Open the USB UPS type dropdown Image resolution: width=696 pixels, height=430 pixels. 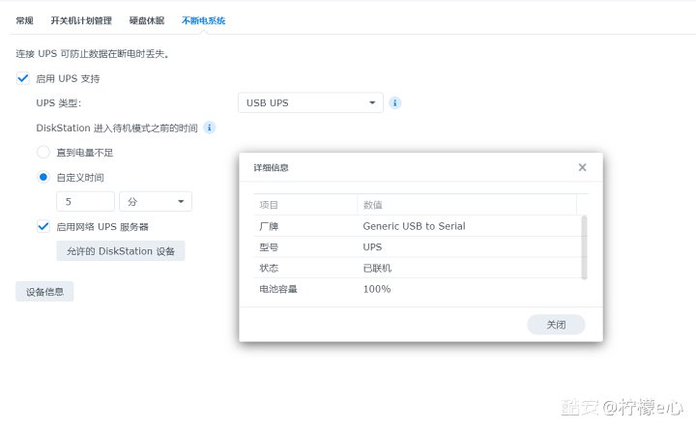pyautogui.click(x=310, y=103)
